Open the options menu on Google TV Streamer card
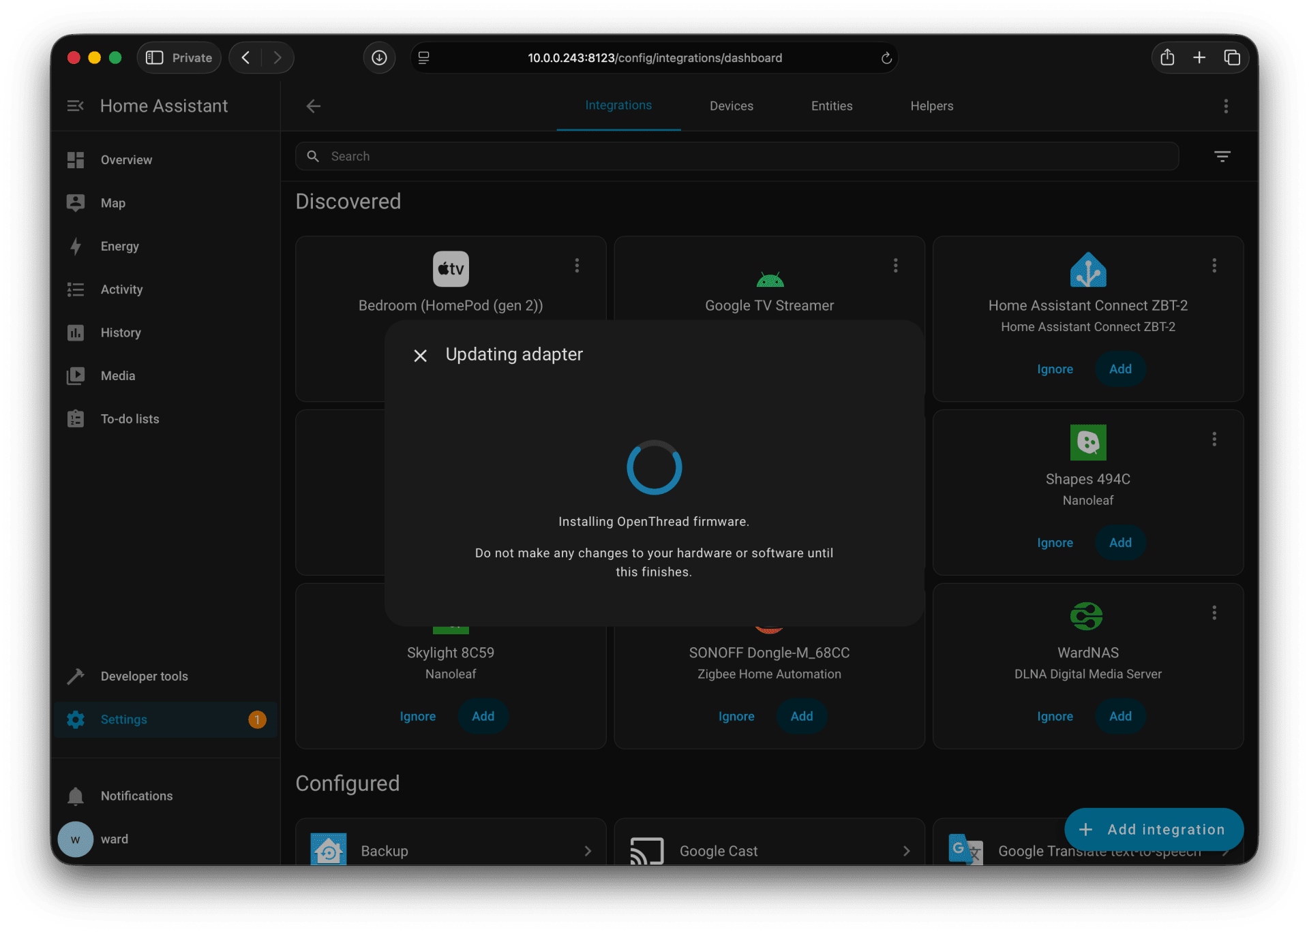The image size is (1309, 932). [895, 265]
